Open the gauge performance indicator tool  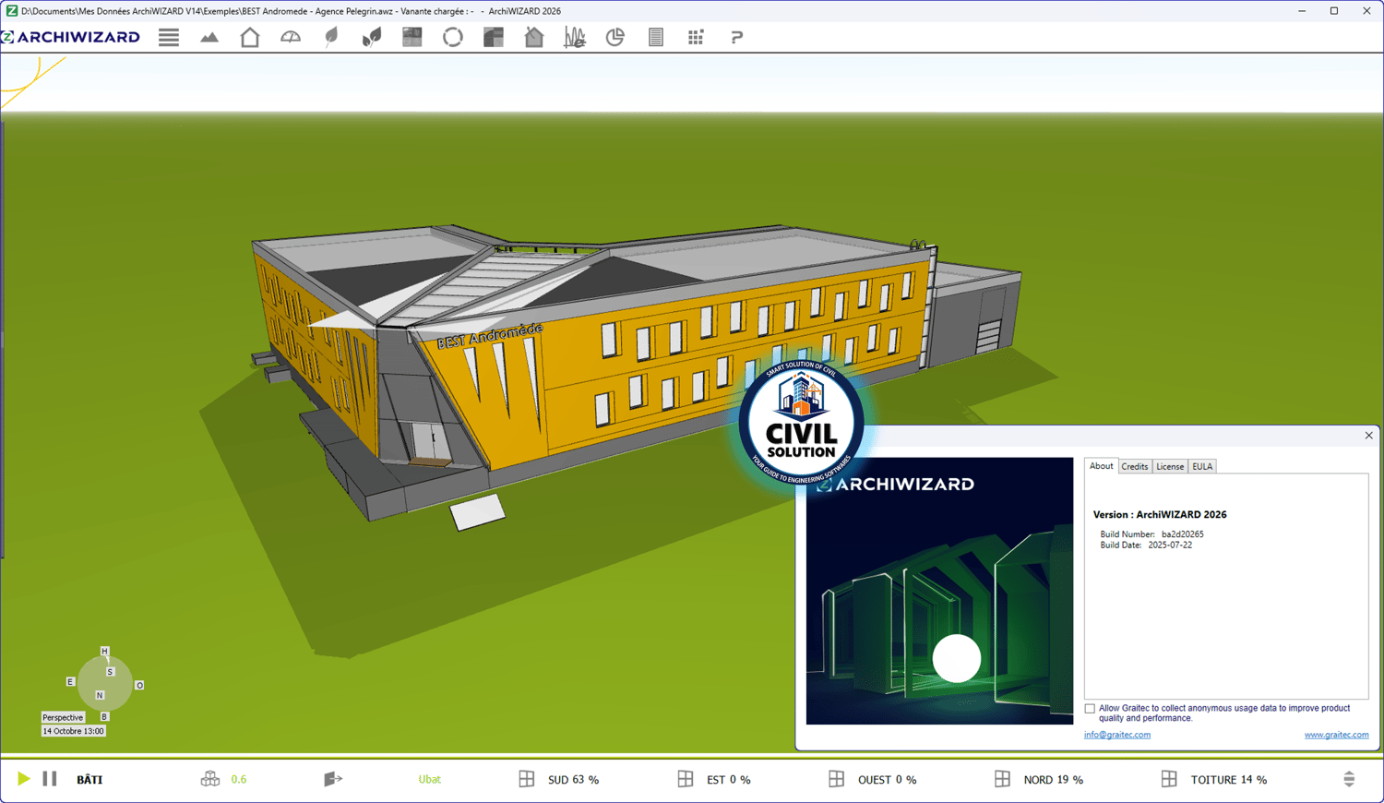291,37
